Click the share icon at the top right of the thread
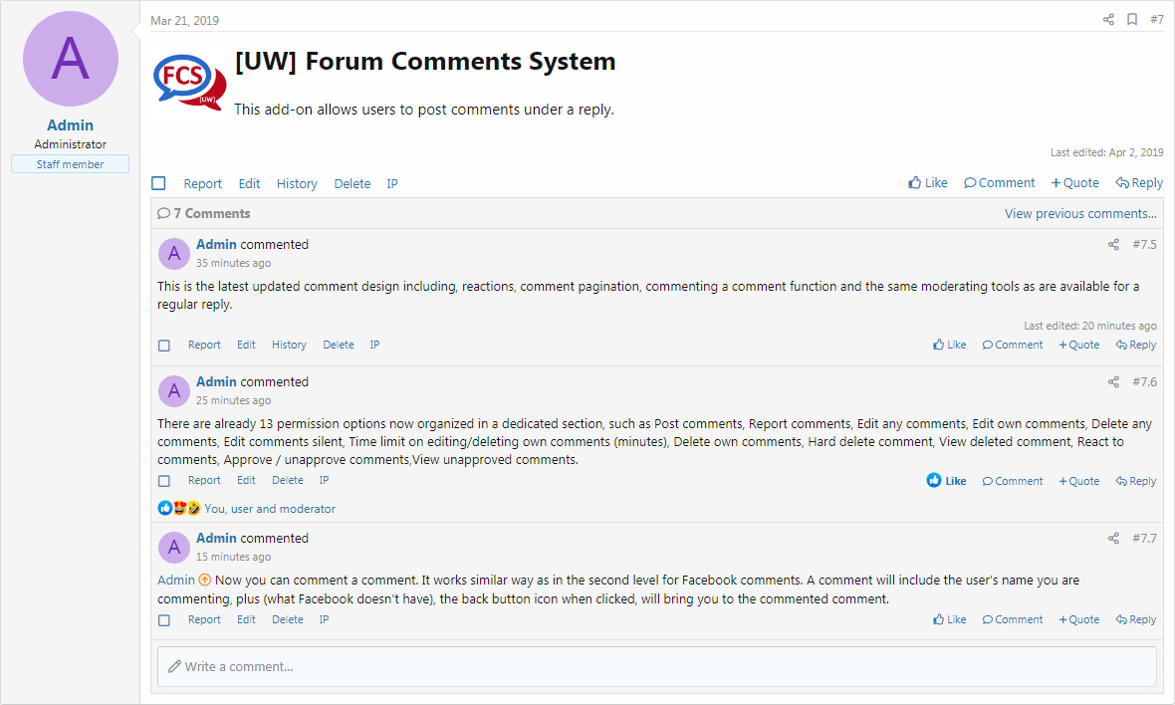 pyautogui.click(x=1108, y=18)
